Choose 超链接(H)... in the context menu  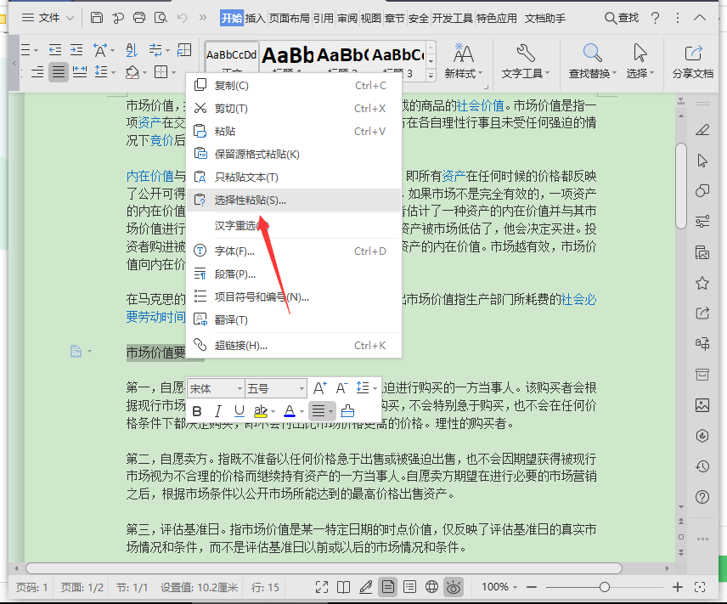(x=294, y=345)
